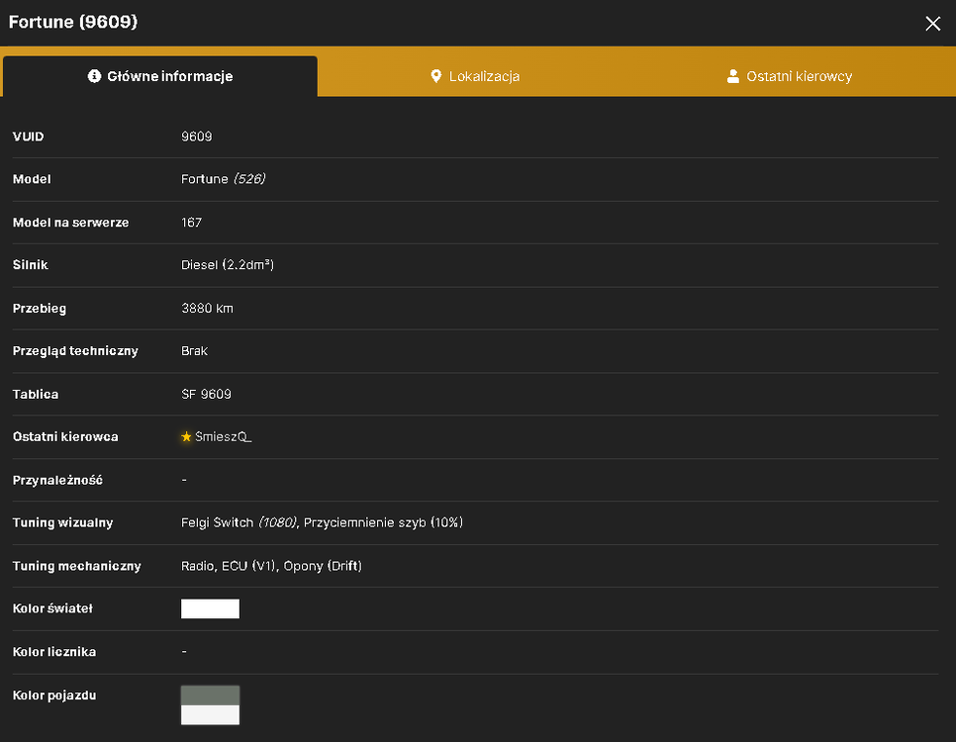
Task: Click the Kolor pojazdu label
Action: tap(54, 696)
